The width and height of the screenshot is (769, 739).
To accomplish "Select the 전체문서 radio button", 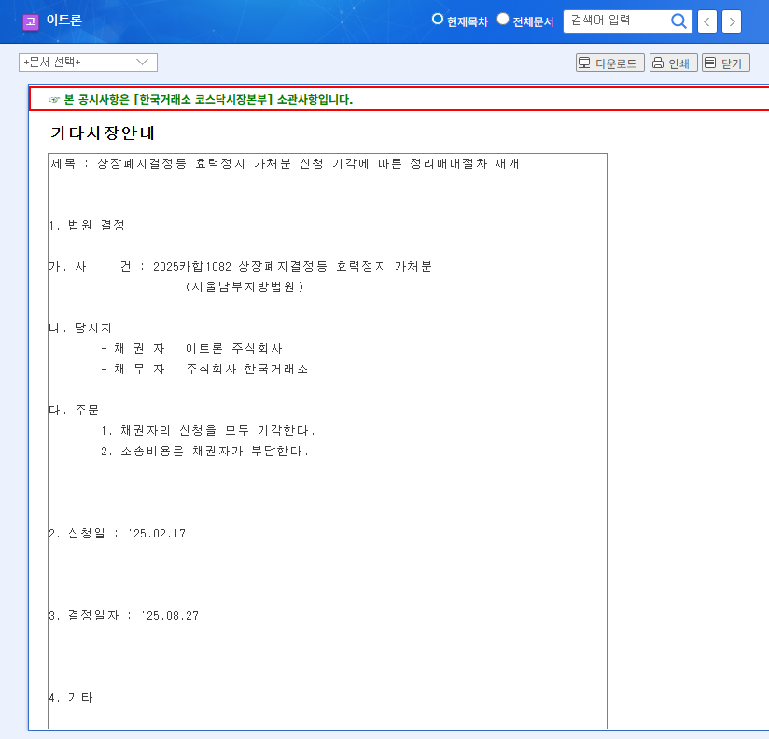I will click(x=503, y=19).
